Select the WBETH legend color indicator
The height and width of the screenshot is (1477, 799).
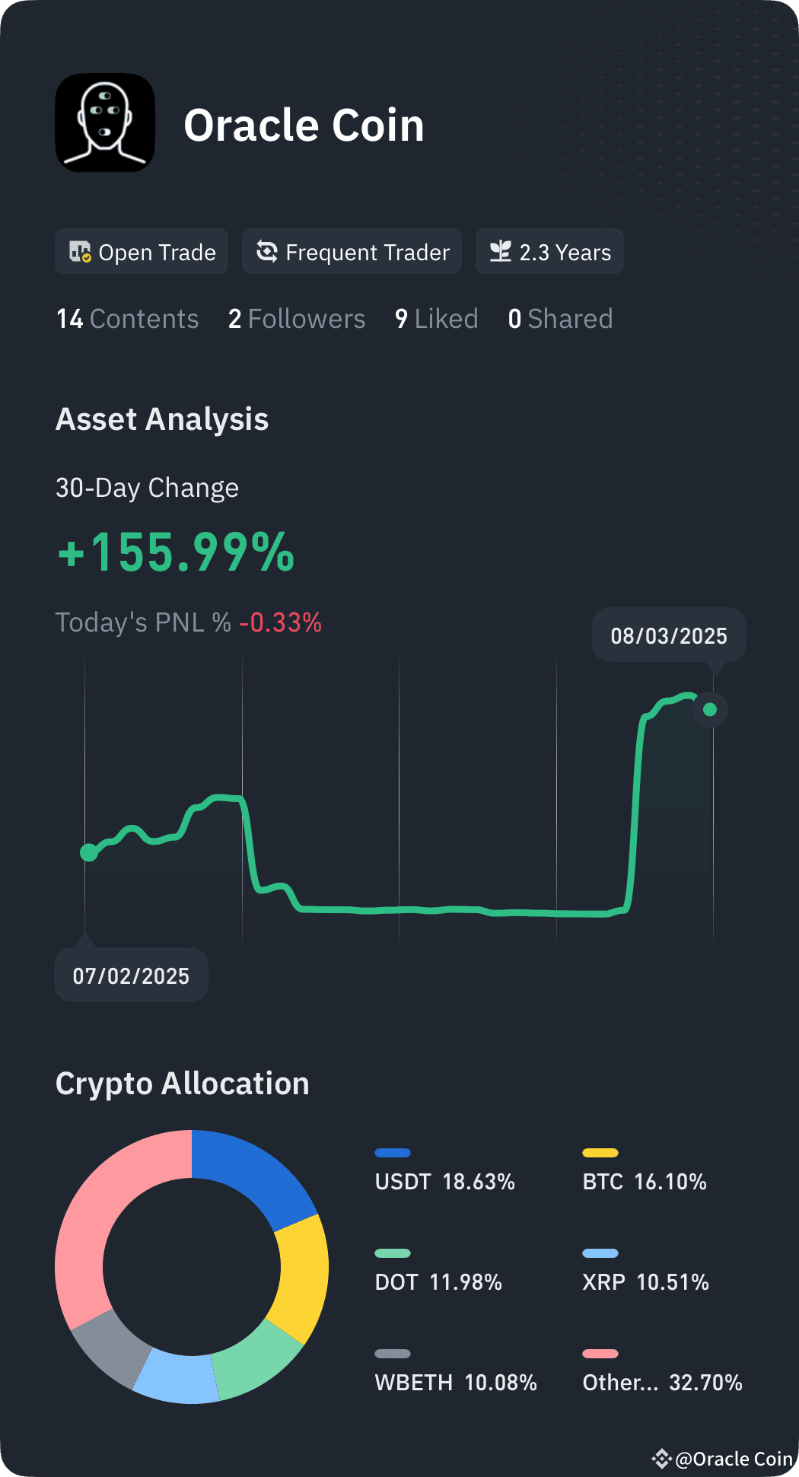(x=393, y=1353)
